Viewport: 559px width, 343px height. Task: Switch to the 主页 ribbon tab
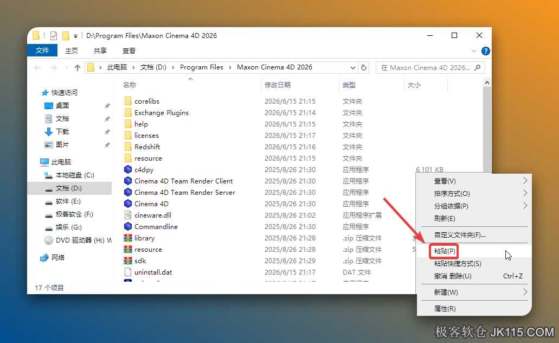pyautogui.click(x=72, y=50)
